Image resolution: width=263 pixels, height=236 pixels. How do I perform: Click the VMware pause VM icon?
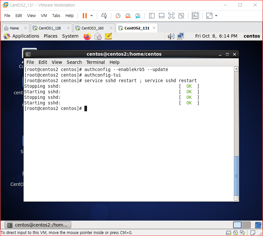[x=85, y=16]
